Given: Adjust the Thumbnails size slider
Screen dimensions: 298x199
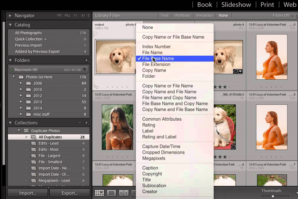Looking at the screenshot, I should (273, 196).
